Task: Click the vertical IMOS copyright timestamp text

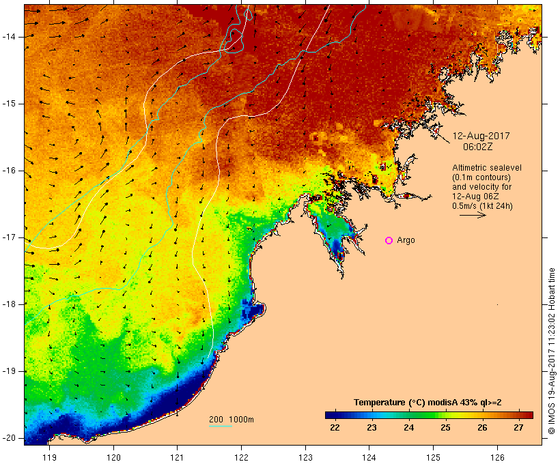Action: (552, 351)
